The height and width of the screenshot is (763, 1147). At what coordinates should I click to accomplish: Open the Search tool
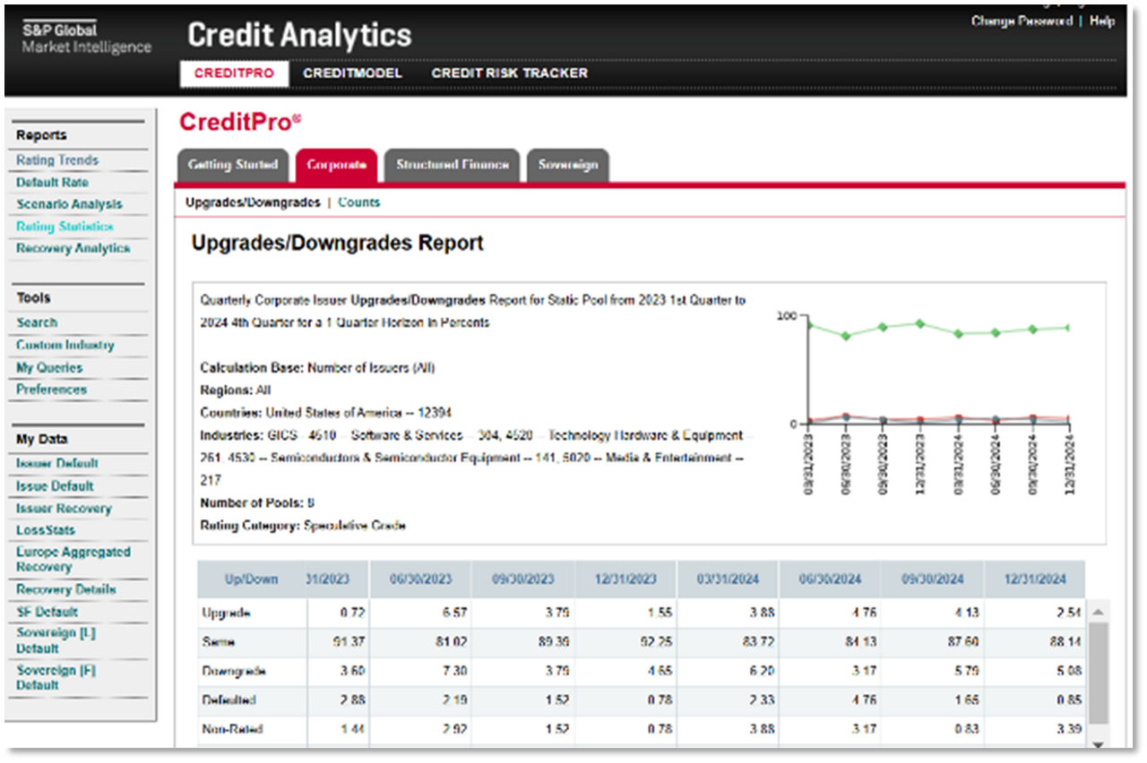[37, 322]
